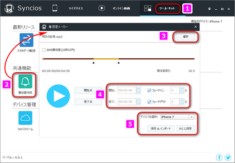Decrease the フェードイン seconds down arrow
The height and width of the screenshot is (163, 235).
[182, 92]
